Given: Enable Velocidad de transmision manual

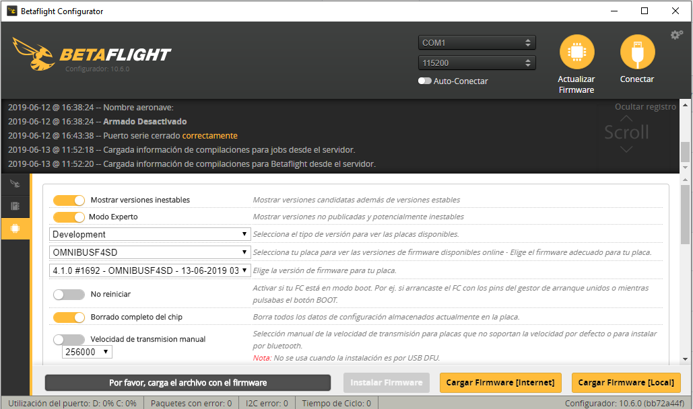Looking at the screenshot, I should click(68, 340).
